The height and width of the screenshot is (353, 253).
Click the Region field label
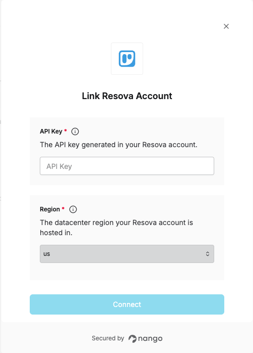[50, 209]
